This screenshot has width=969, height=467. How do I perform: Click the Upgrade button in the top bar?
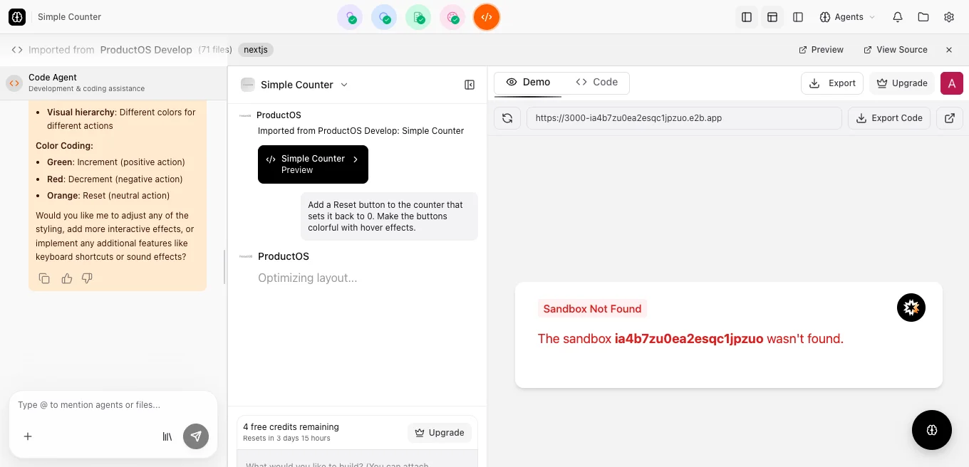click(902, 83)
